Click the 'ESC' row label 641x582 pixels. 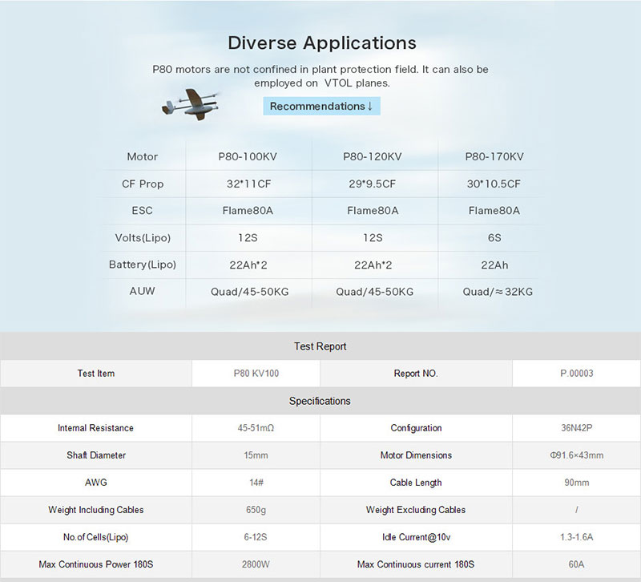pos(143,211)
